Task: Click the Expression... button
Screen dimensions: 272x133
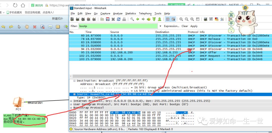Action: point(172,26)
